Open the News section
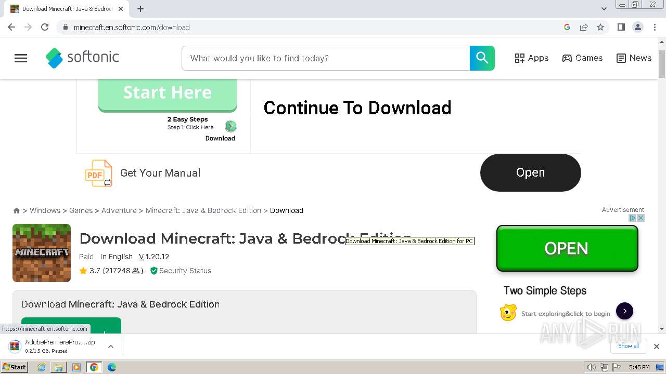This screenshot has width=666, height=374. point(634,58)
